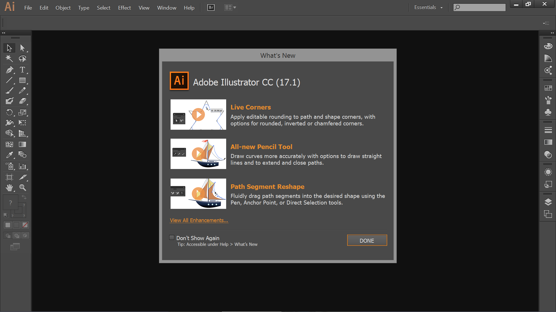Select the Magic Wand tool
The image size is (556, 312).
(9, 59)
